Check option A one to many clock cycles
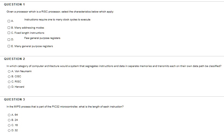This screenshot has width=224, height=138. tap(9, 21)
